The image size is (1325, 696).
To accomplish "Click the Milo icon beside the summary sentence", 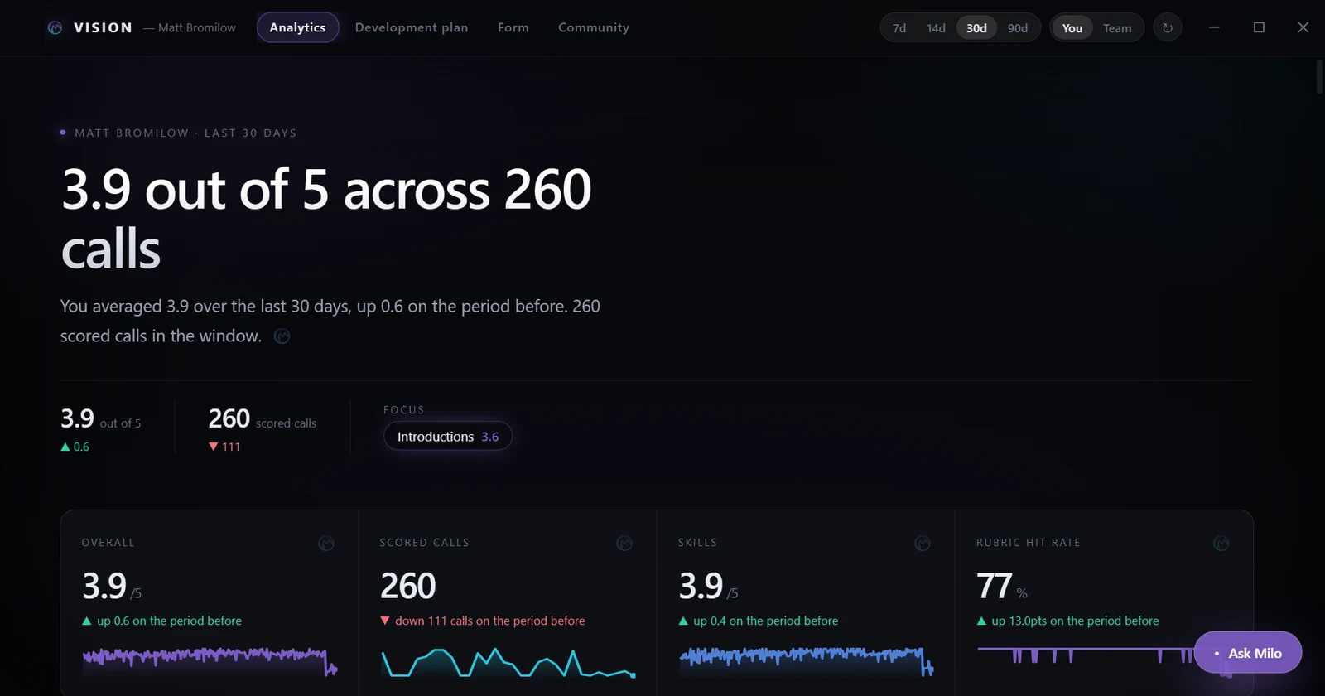I will coord(282,336).
